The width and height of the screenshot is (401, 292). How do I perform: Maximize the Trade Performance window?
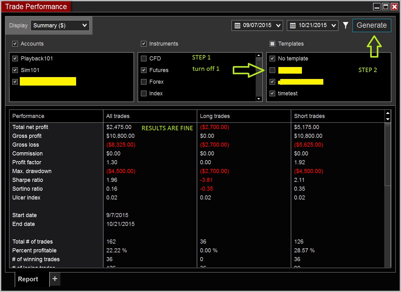click(386, 7)
